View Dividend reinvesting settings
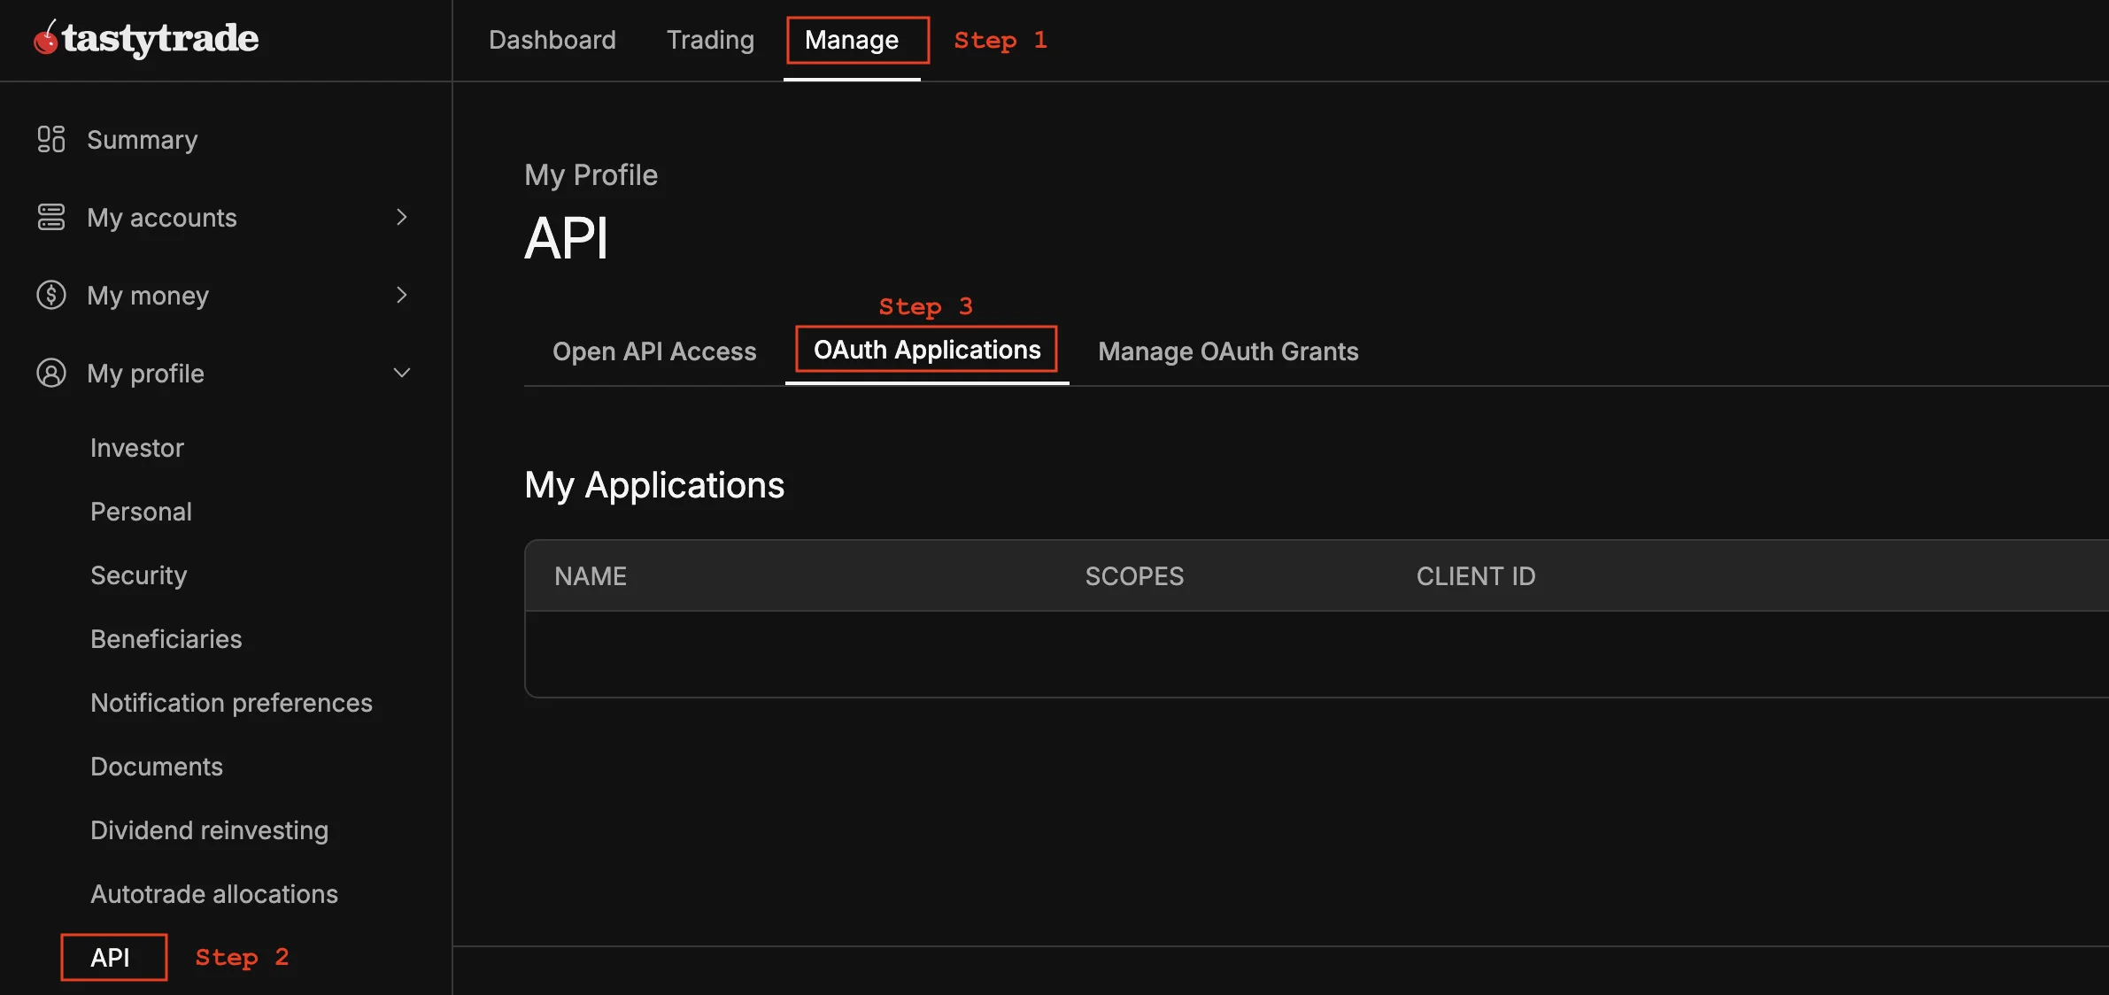The width and height of the screenshot is (2109, 995). click(x=209, y=829)
